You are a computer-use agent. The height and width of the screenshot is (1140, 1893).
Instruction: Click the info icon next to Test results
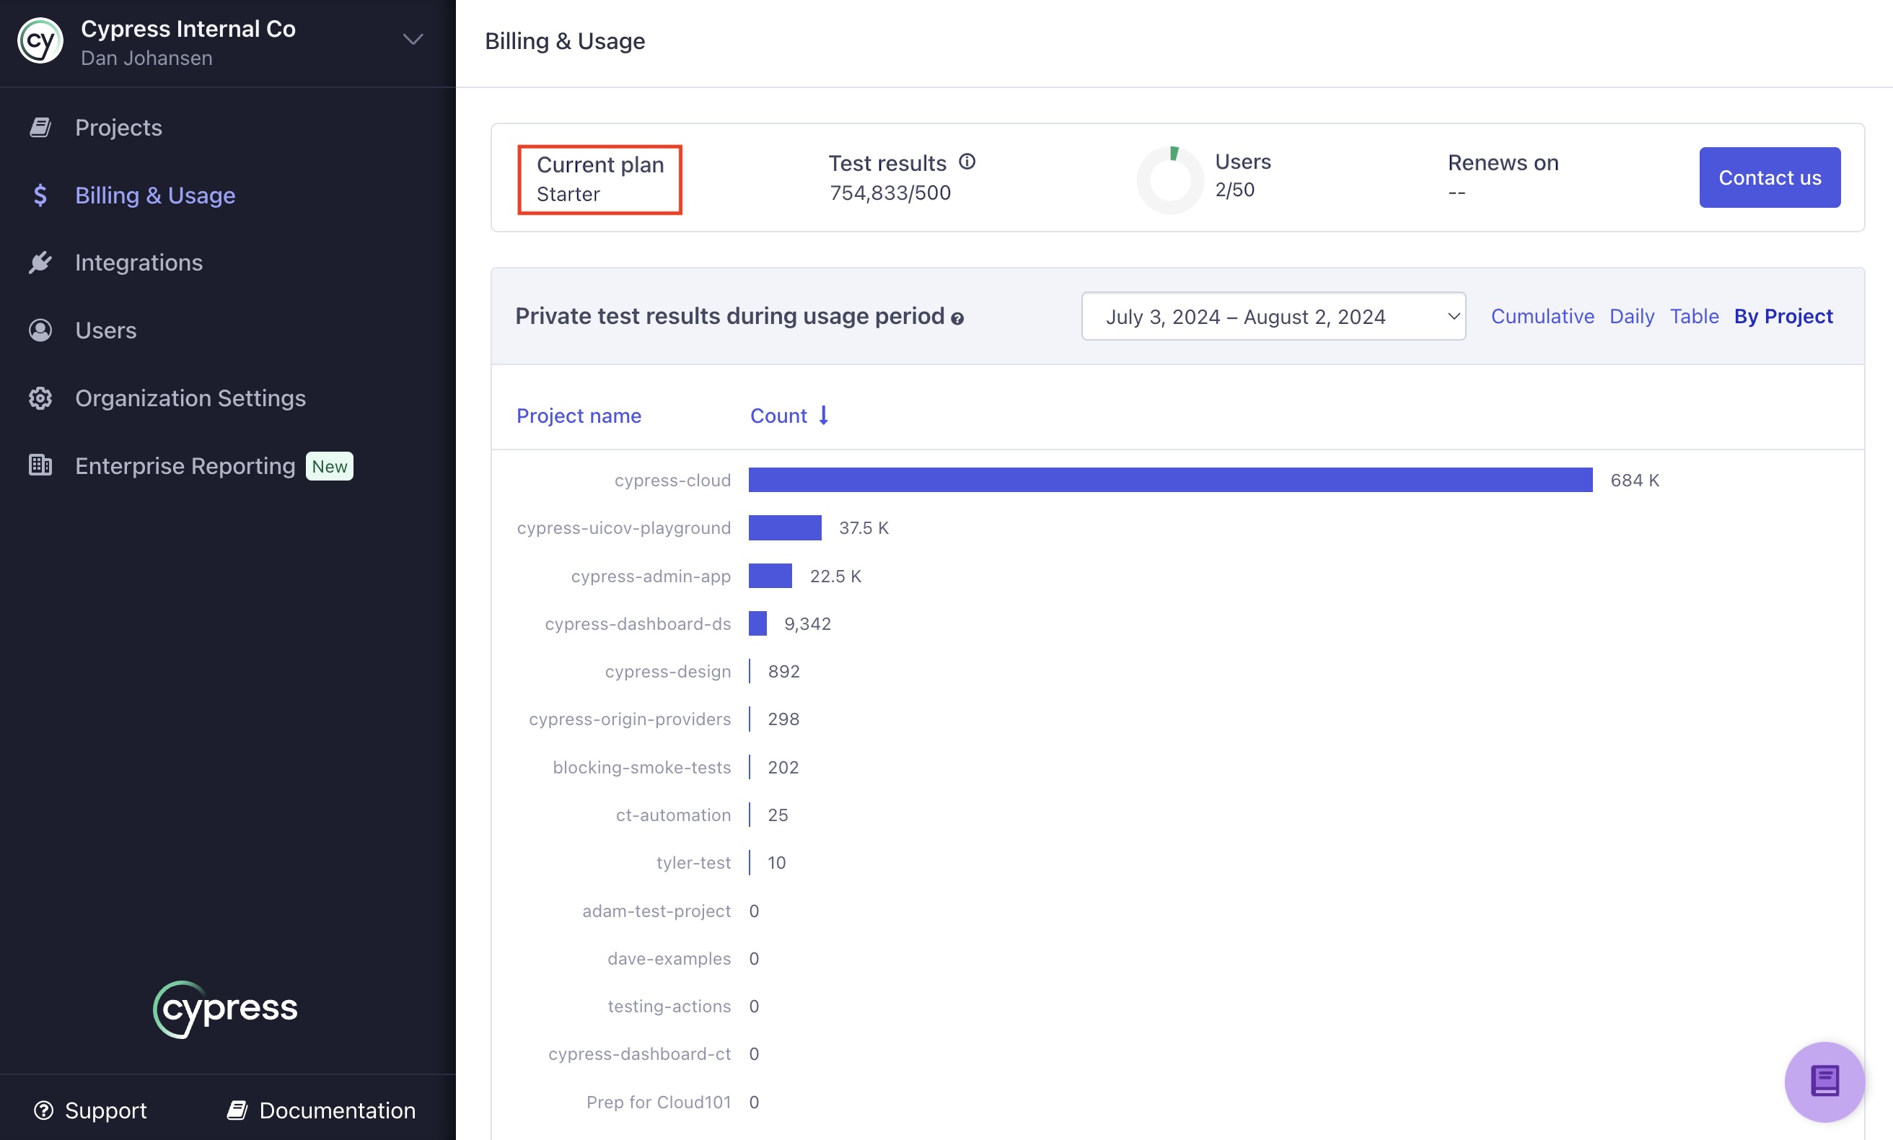point(967,162)
